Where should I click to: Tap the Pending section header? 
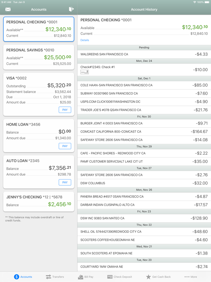[144, 47]
